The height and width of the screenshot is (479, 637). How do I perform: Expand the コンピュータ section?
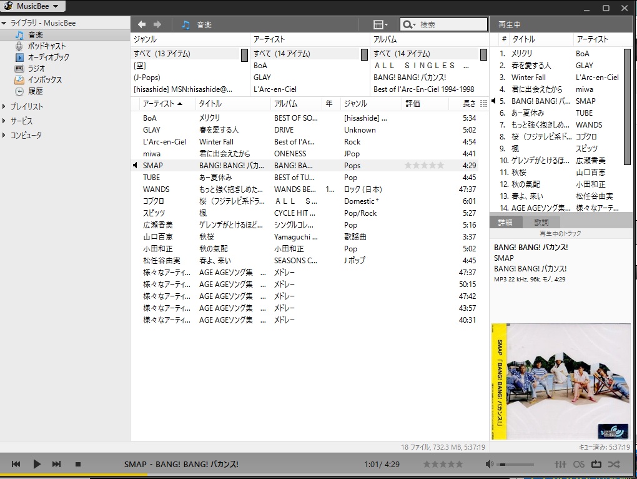4,135
